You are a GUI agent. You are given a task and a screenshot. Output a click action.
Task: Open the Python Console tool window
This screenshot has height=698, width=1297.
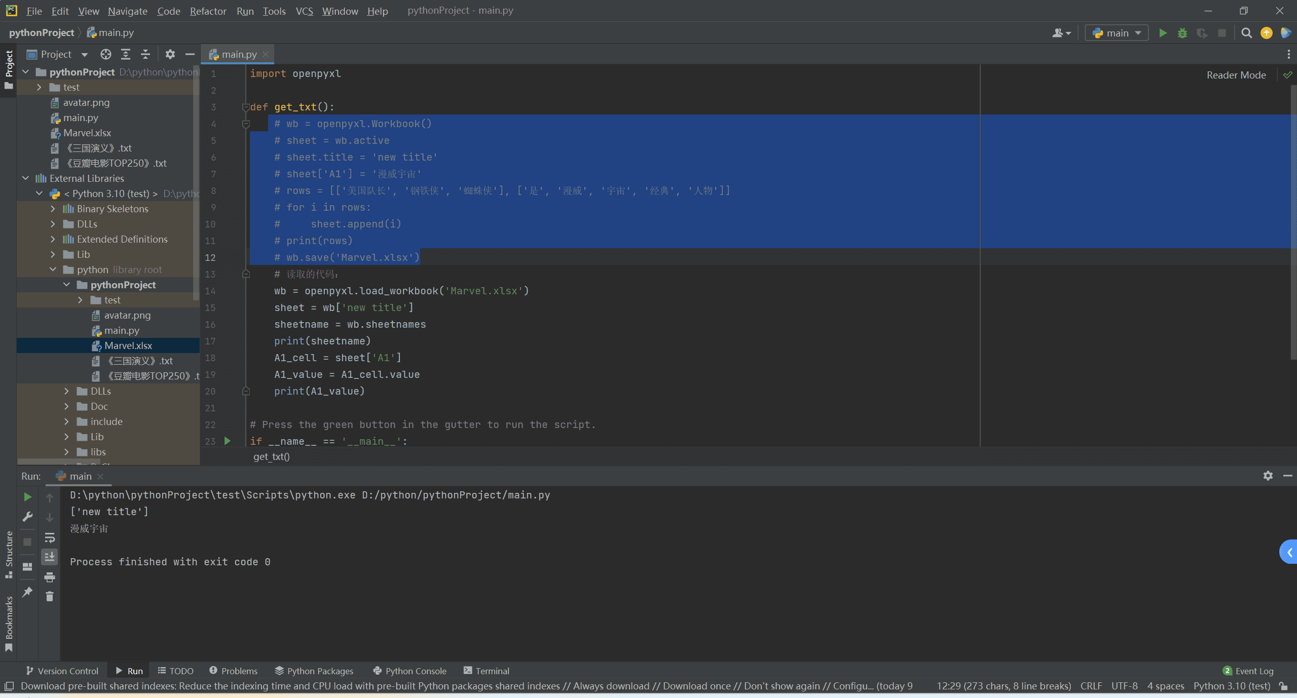[410, 671]
